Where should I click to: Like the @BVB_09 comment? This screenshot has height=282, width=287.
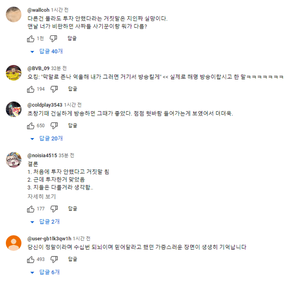point(30,89)
